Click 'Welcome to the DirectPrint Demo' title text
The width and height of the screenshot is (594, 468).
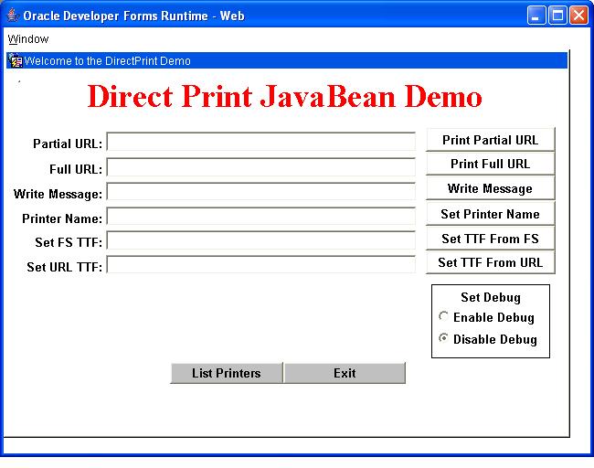[x=108, y=61]
